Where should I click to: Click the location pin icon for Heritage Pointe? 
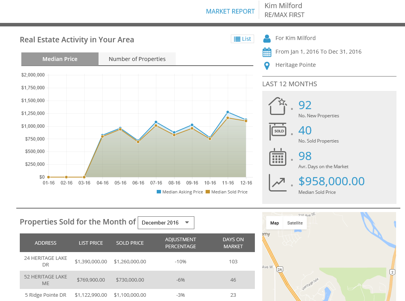[267, 65]
